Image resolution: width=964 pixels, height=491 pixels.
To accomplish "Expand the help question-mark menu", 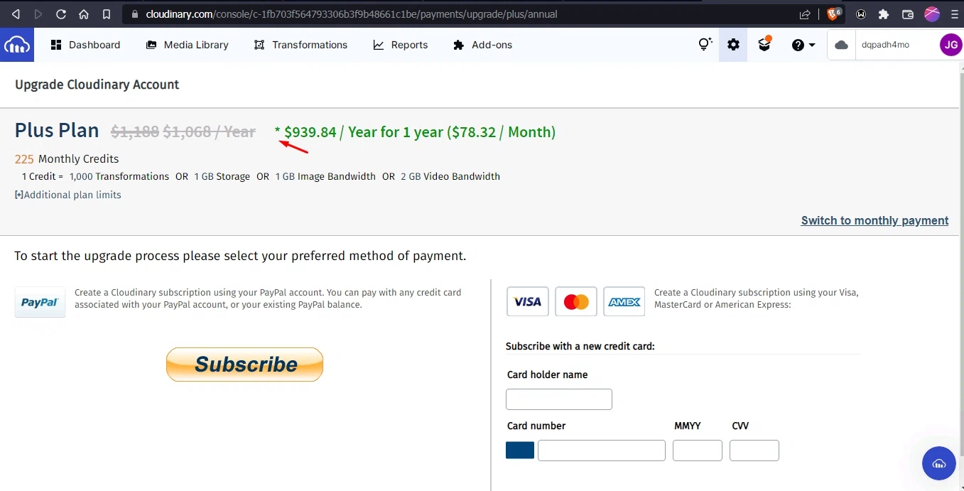I will point(803,45).
